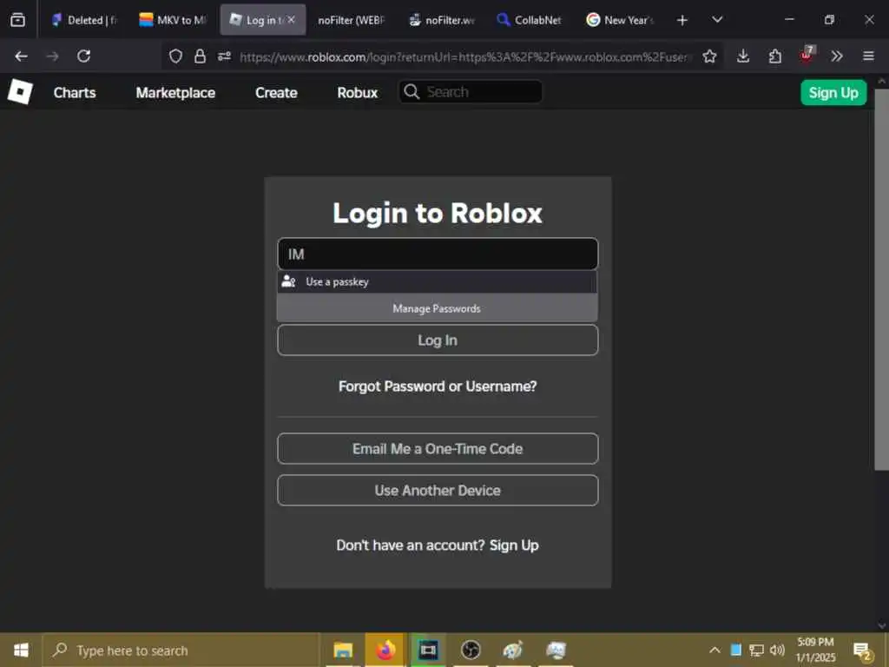
Task: Open the tracking protection shield icon
Action: click(175, 56)
